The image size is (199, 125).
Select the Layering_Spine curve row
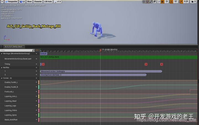[20, 115]
